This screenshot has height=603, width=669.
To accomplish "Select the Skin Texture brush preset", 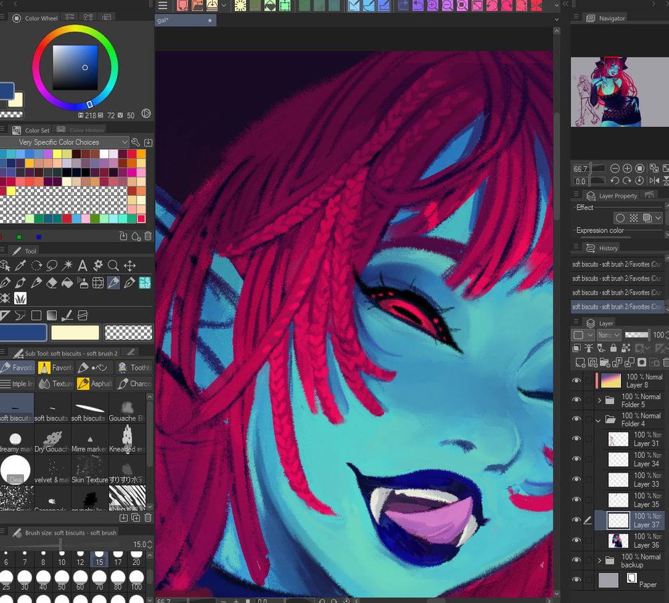I will tap(90, 470).
